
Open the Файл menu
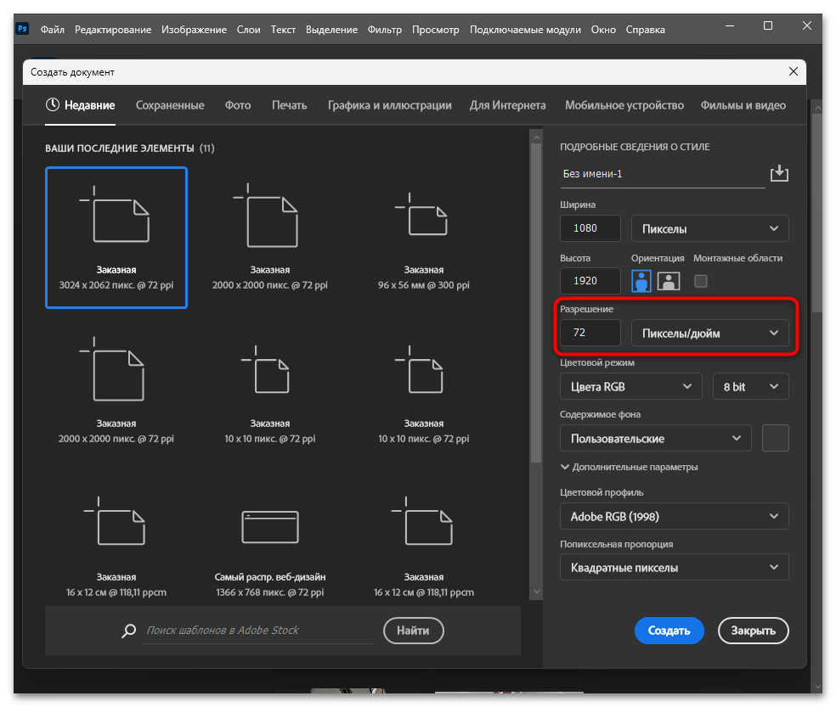point(53,30)
